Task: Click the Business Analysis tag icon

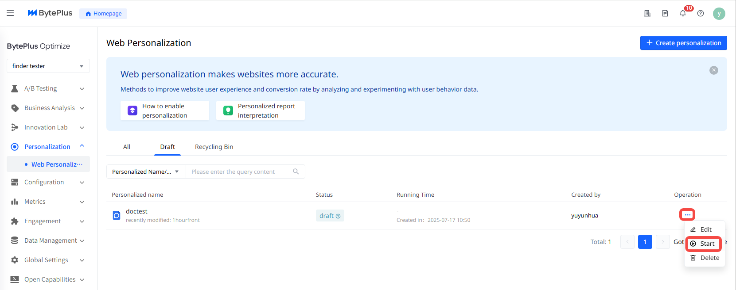Action: [15, 108]
